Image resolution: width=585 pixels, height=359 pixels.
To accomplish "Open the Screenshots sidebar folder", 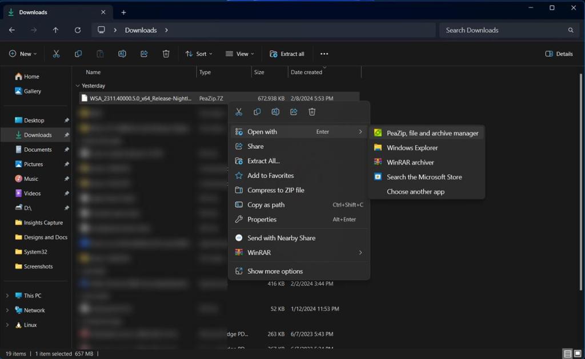I will tap(34, 266).
